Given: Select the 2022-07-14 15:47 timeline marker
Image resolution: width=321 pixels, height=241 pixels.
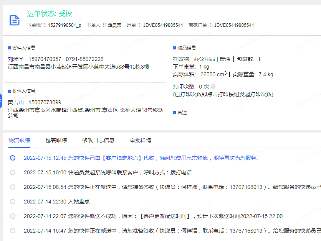Looking at the screenshot, I should pyautogui.click(x=13, y=231).
